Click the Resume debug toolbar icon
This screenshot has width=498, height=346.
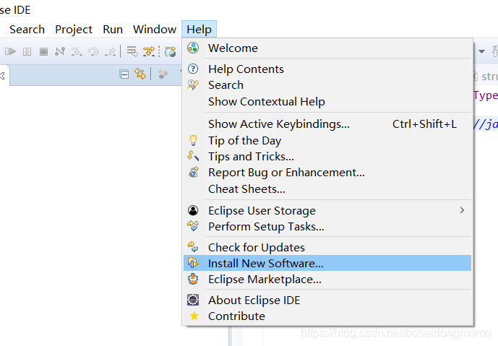click(x=10, y=51)
